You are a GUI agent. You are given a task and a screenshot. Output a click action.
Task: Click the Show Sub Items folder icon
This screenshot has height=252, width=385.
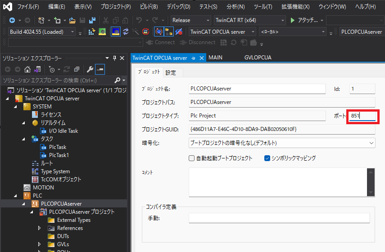click(169, 31)
